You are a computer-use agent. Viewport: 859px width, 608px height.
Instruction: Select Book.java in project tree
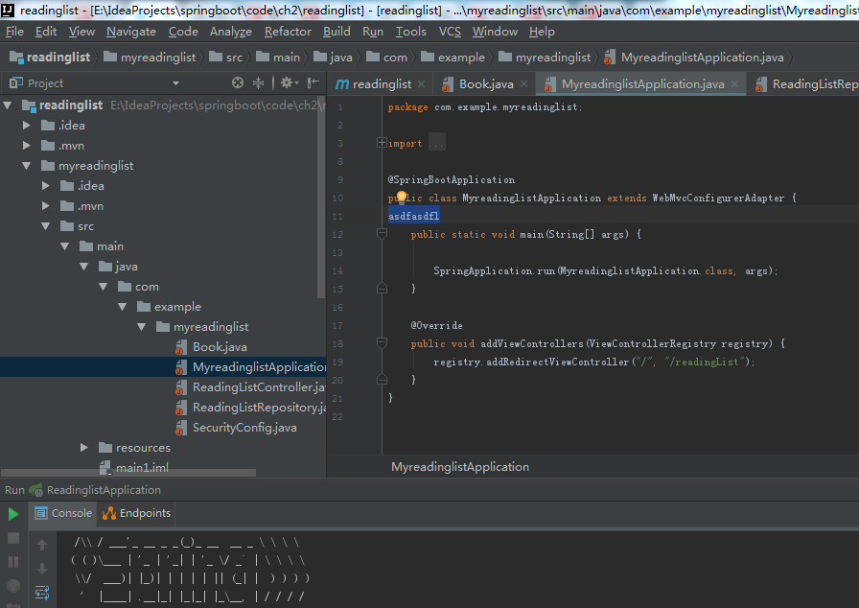pos(220,347)
